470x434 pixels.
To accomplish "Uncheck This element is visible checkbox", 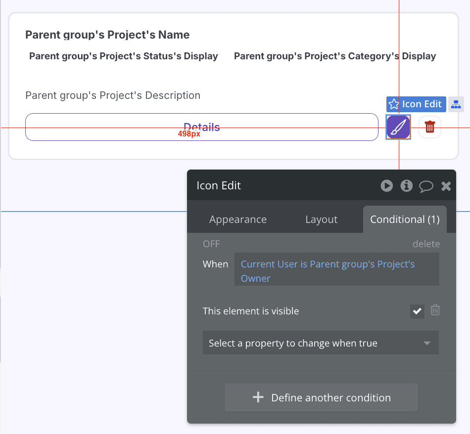I will coord(417,311).
